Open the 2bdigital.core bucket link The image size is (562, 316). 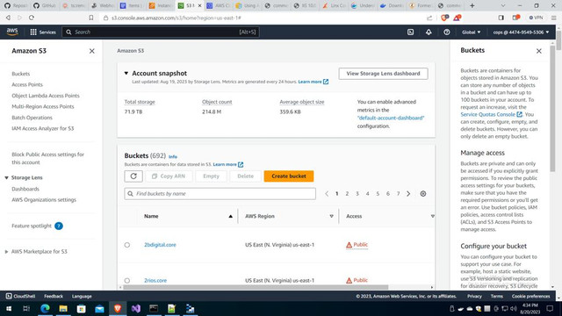tap(160, 245)
